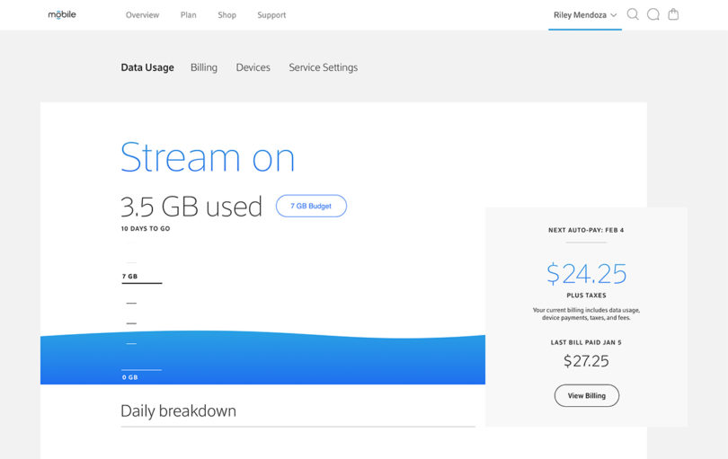Click the 0 GB marker on usage chart
728x459 pixels.
click(130, 377)
